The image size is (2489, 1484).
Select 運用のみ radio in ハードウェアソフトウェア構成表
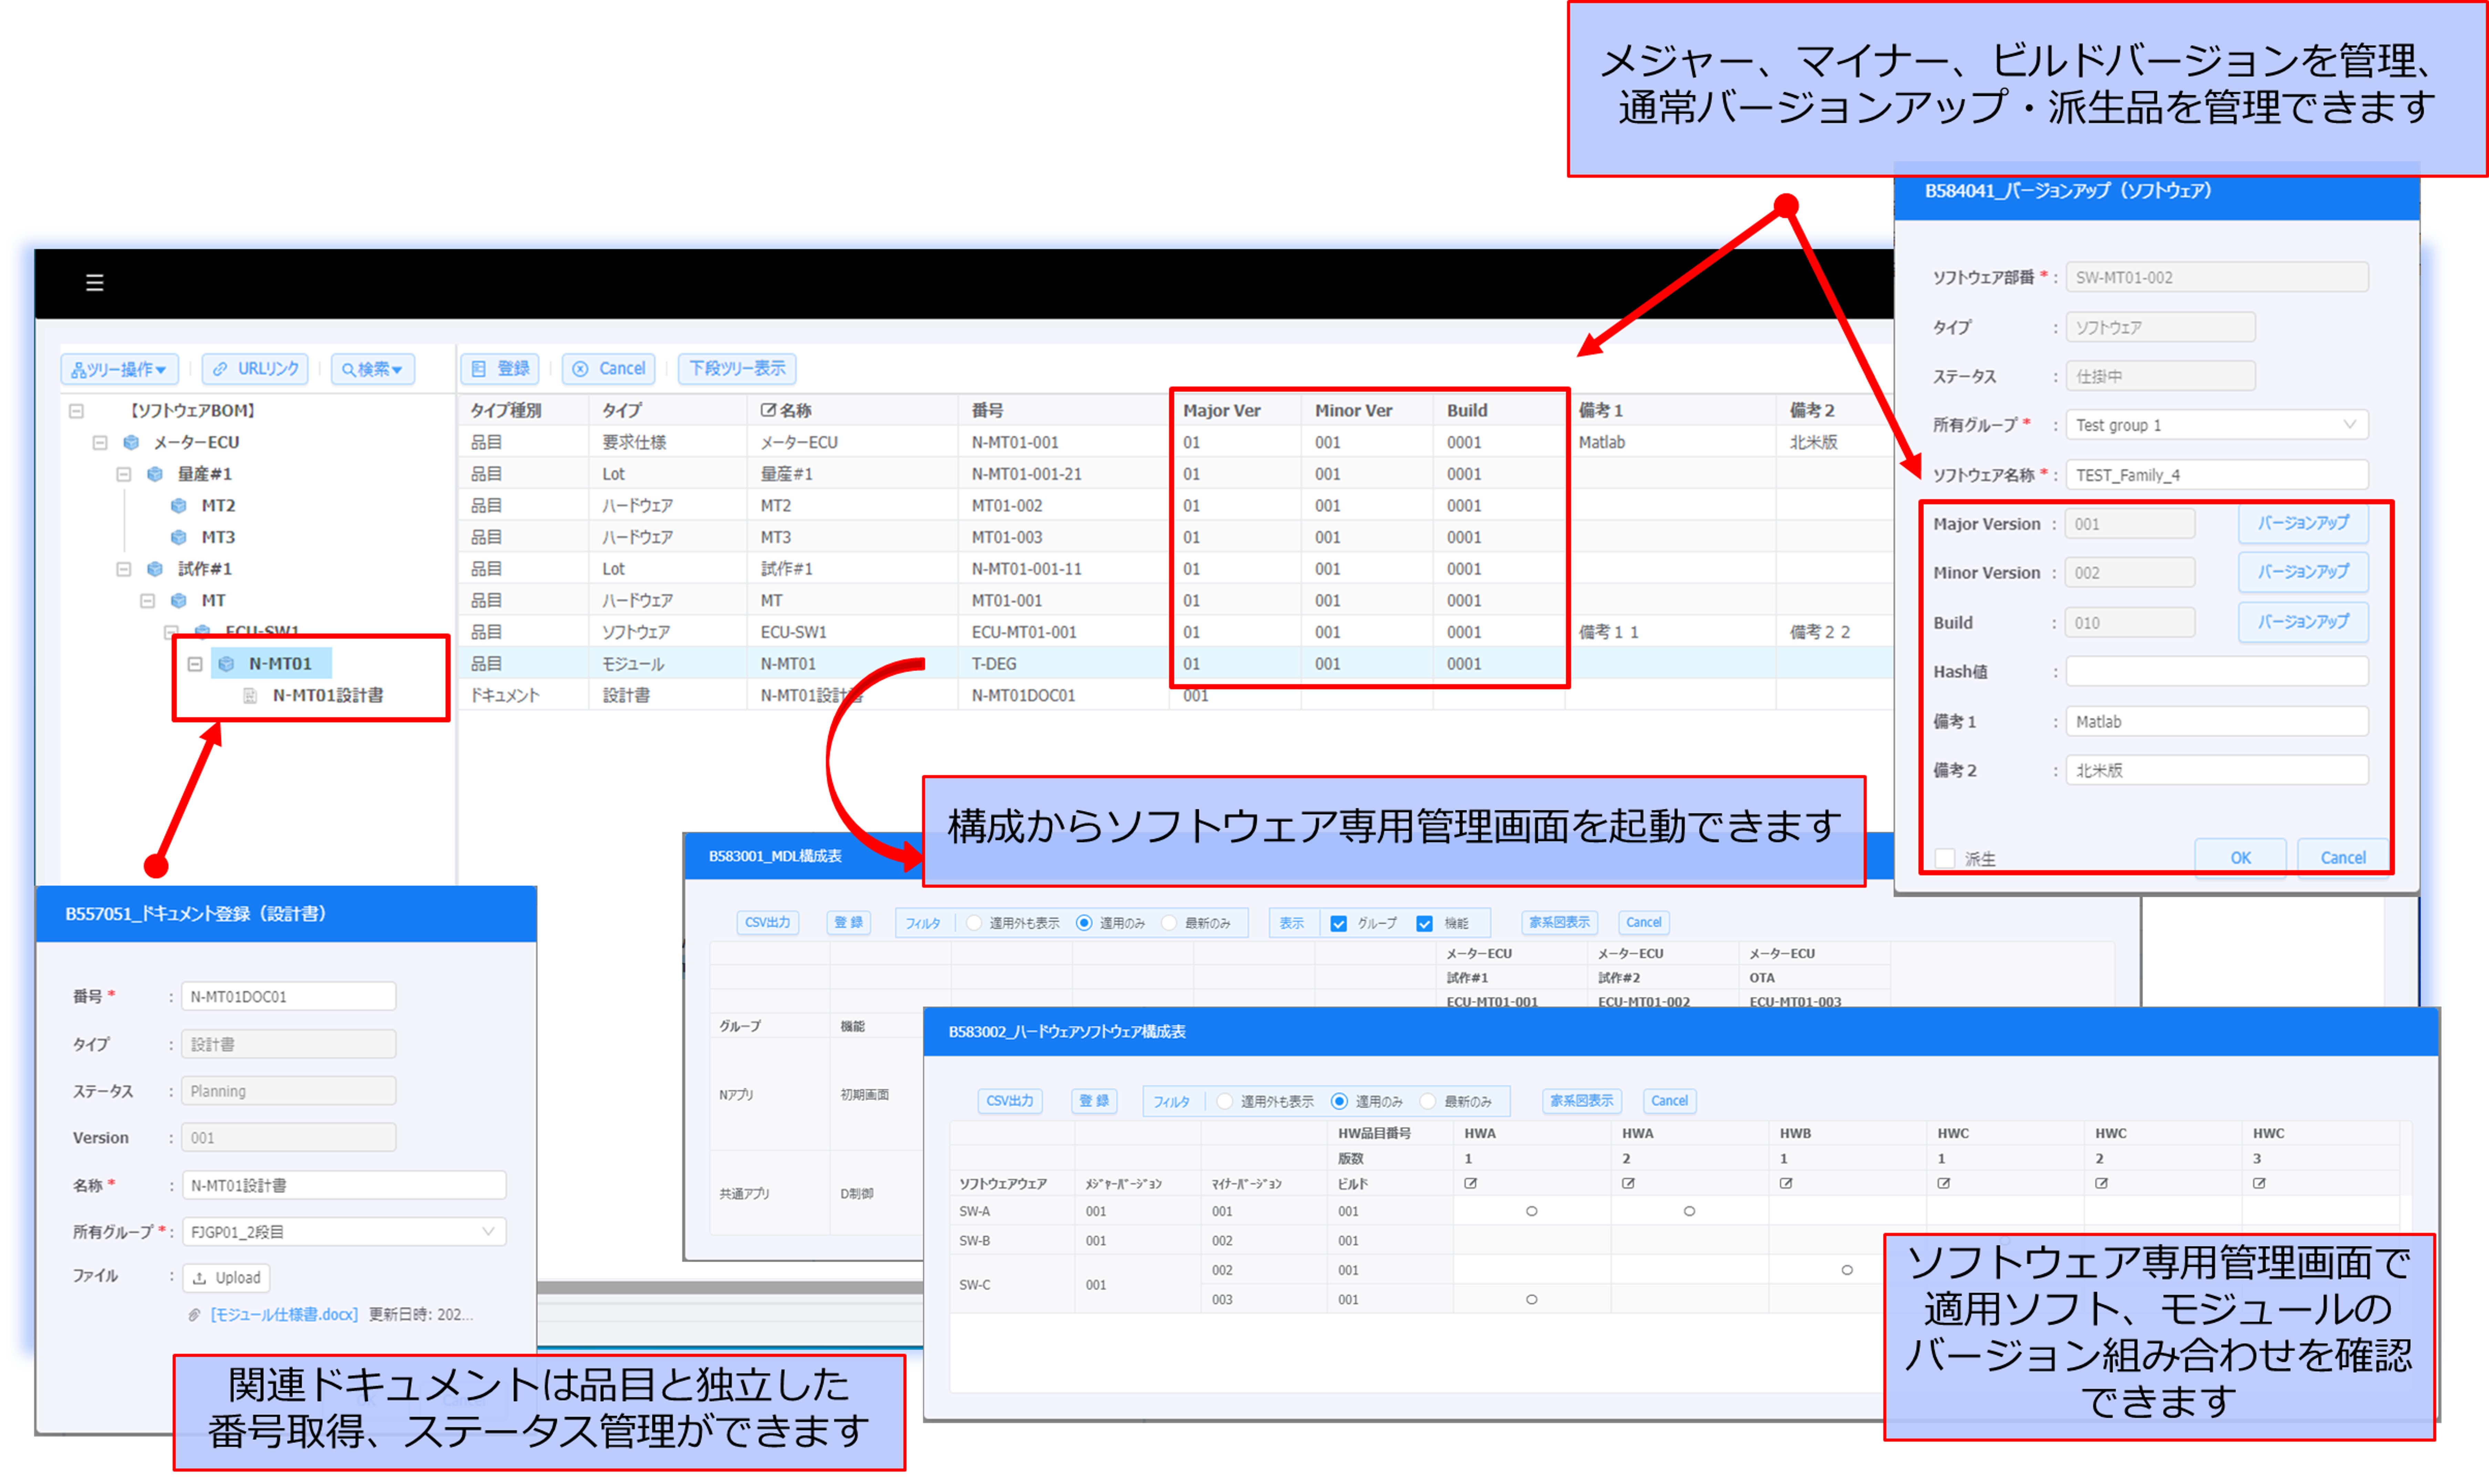[1340, 1101]
